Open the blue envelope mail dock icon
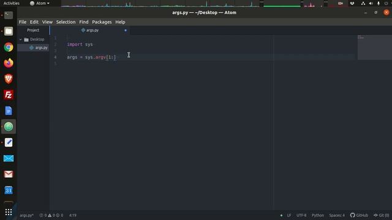This screenshot has height=220, width=392. pyautogui.click(x=9, y=158)
